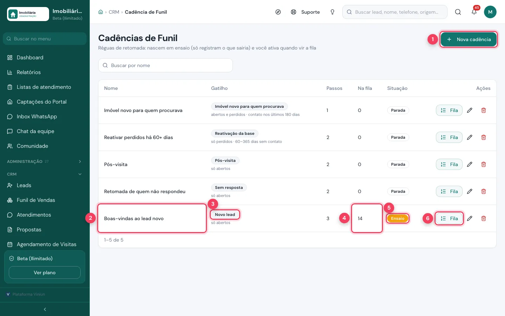The image size is (505, 316).
Task: Edit Boas-vindas ao lead novo cadence
Action: [470, 218]
